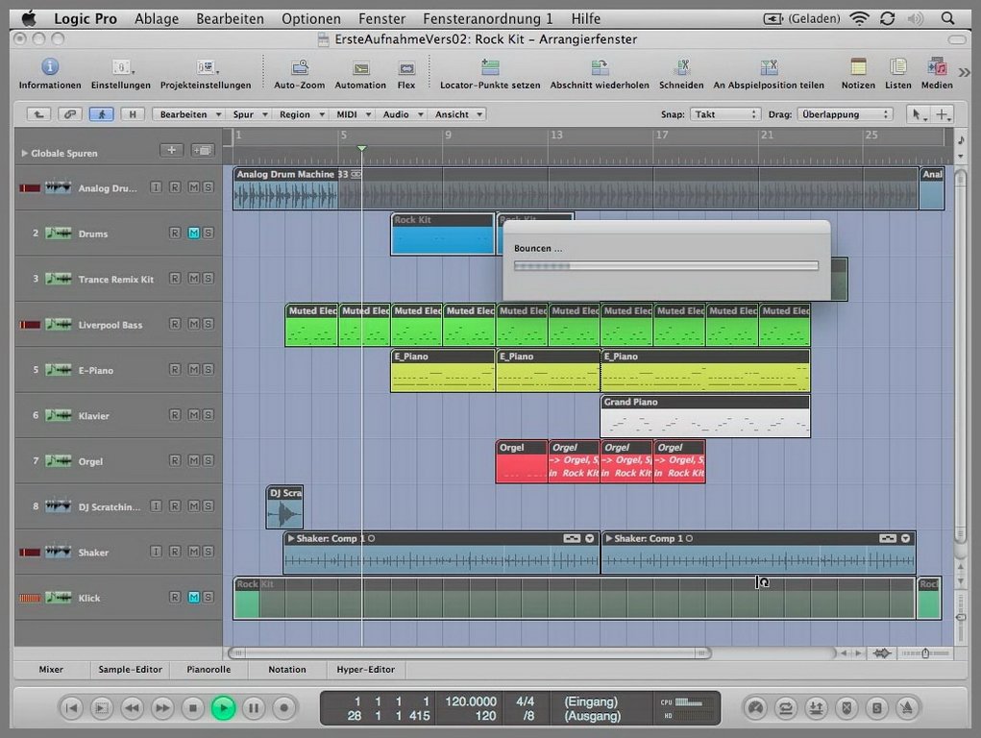This screenshot has height=738, width=981.
Task: Open the Notation tab
Action: (287, 669)
